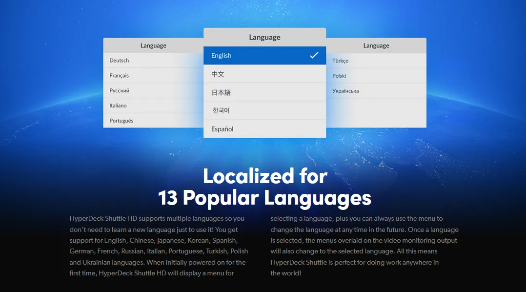Image resolution: width=526 pixels, height=292 pixels.
Task: Select 한국어 language option
Action: [264, 110]
